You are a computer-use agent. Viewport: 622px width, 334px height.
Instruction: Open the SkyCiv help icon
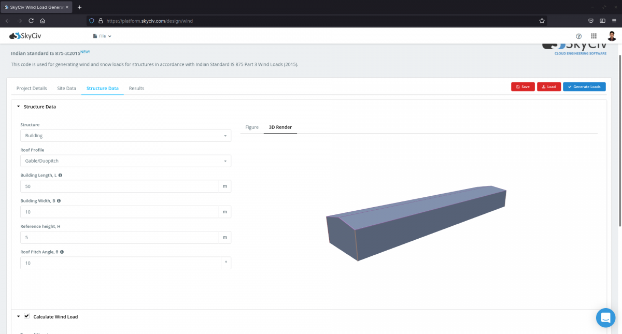[x=578, y=36]
